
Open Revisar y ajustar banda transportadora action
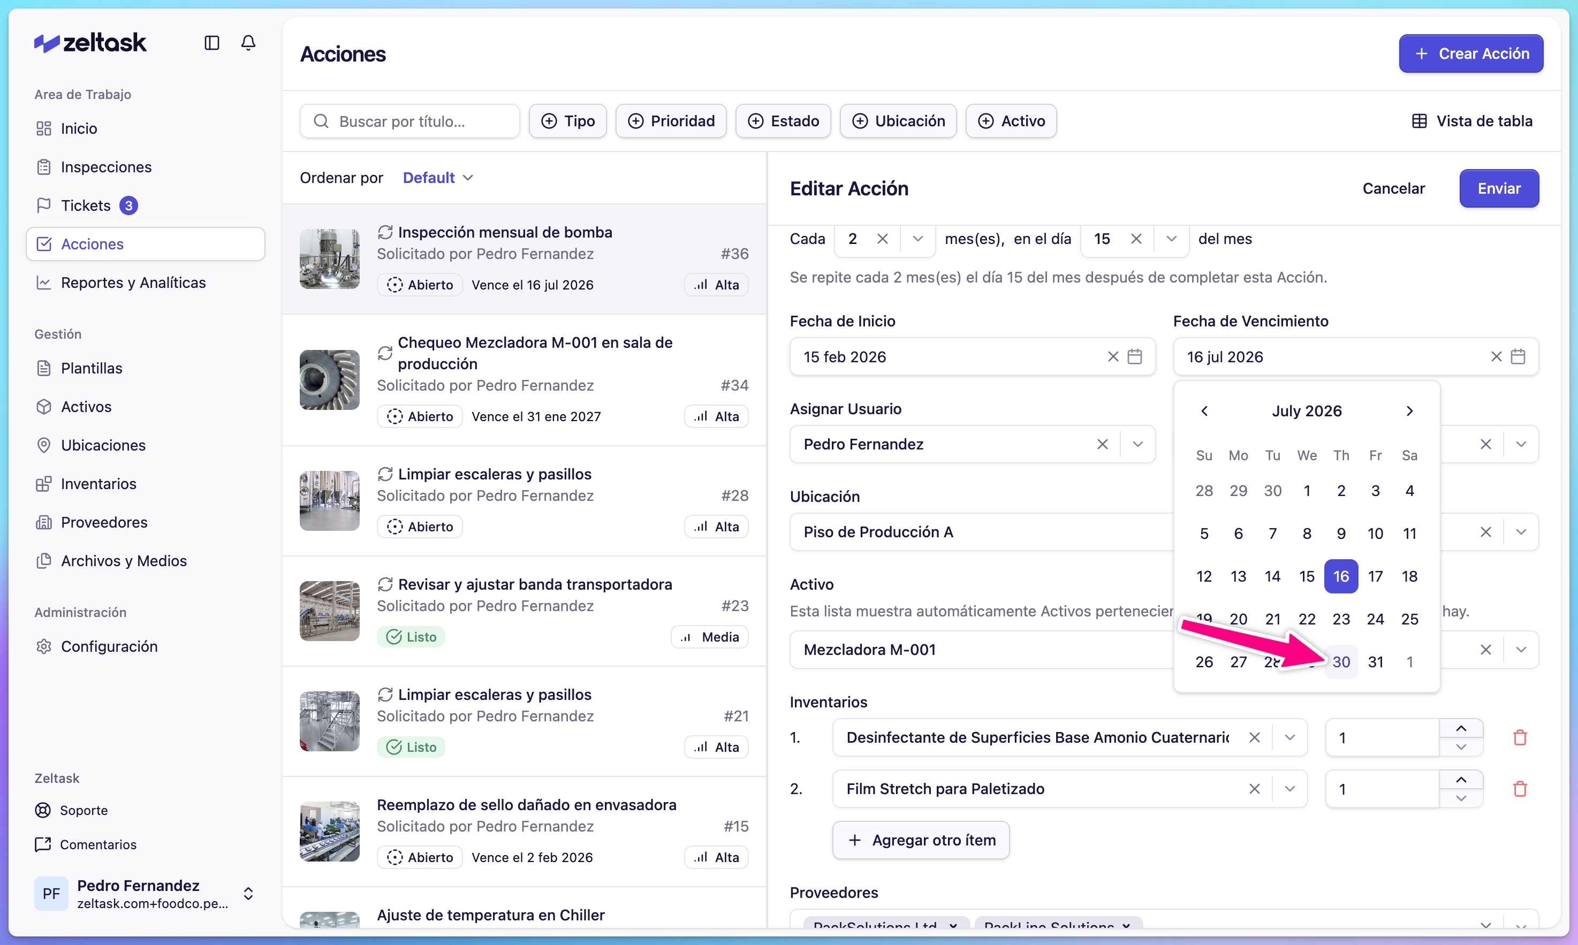(524, 611)
